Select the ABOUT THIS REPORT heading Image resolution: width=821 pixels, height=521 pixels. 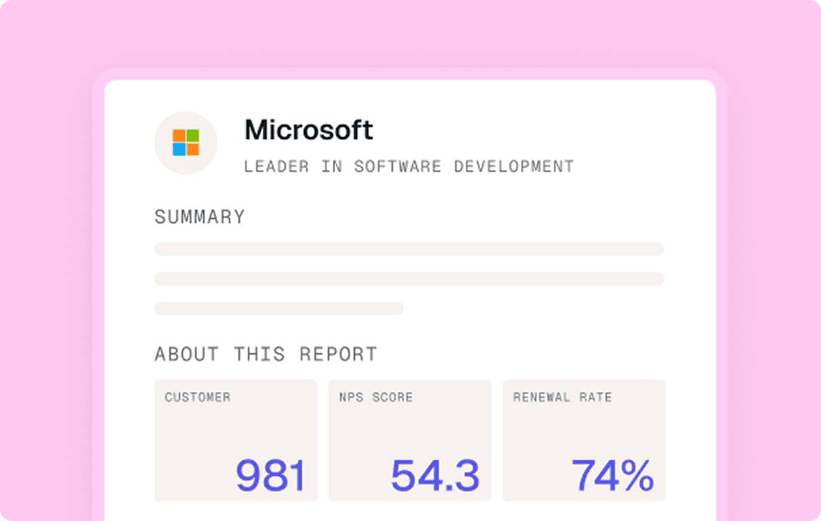(x=266, y=355)
